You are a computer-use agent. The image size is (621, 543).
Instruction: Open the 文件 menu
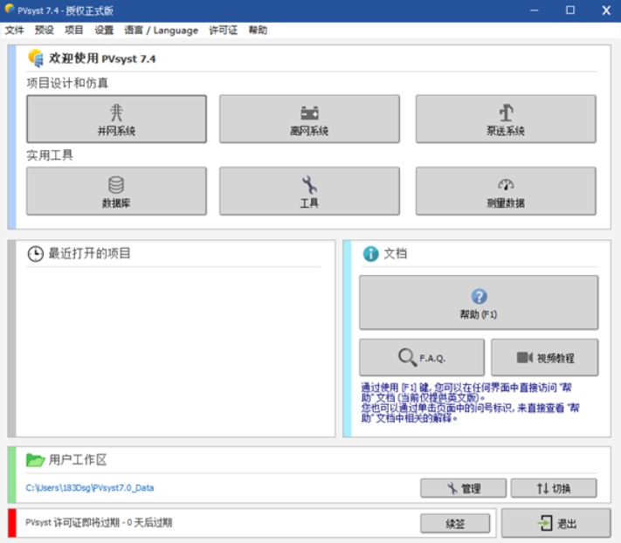[15, 30]
